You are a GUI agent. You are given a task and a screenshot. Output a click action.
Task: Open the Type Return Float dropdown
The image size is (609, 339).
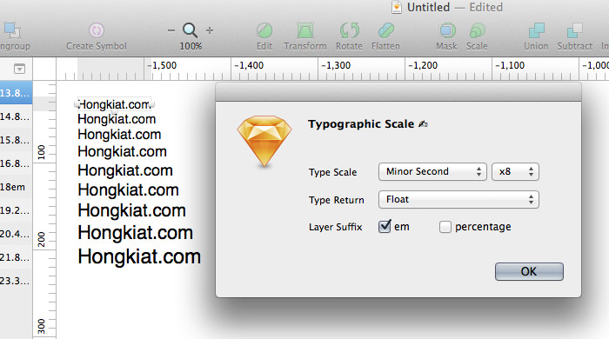458,199
